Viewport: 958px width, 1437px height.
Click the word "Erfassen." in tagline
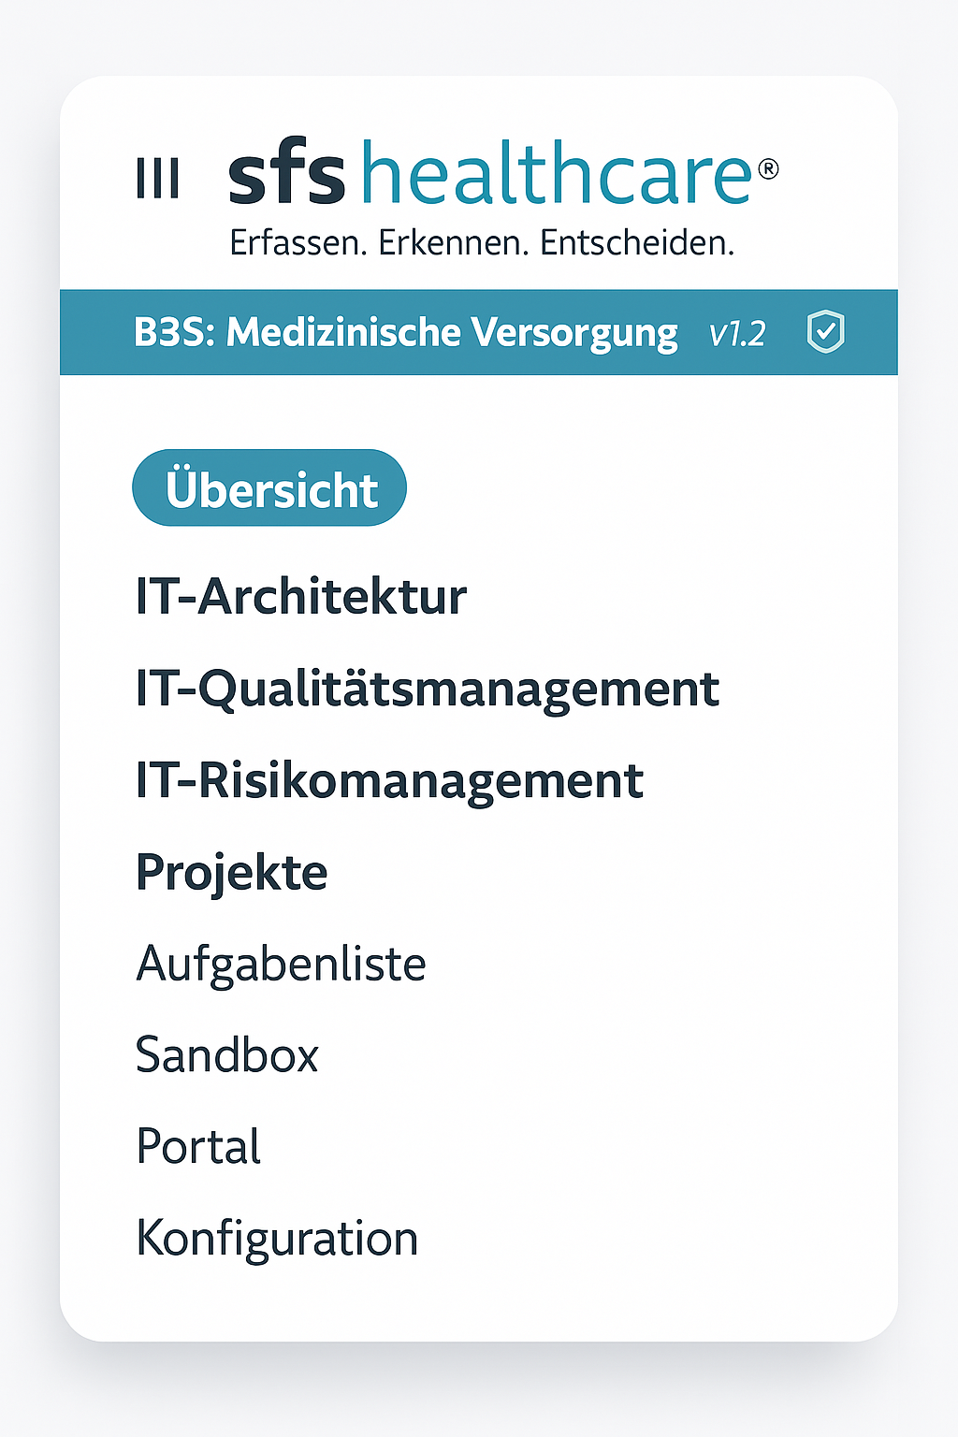pos(298,243)
